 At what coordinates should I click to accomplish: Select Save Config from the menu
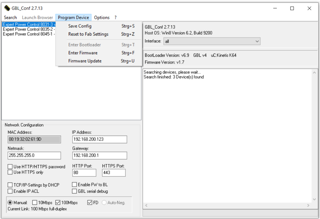80,26
